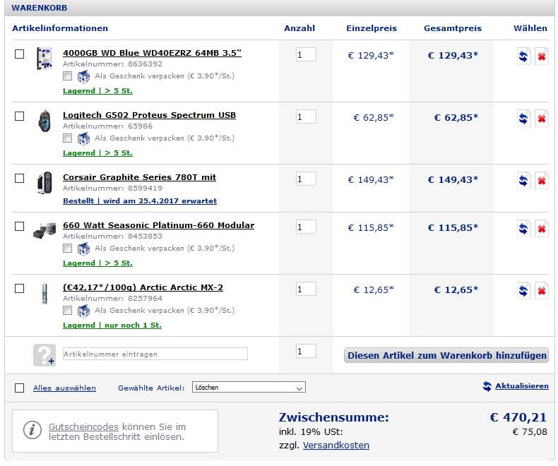Click Artikelnummer: 8636392 text

tap(112, 64)
